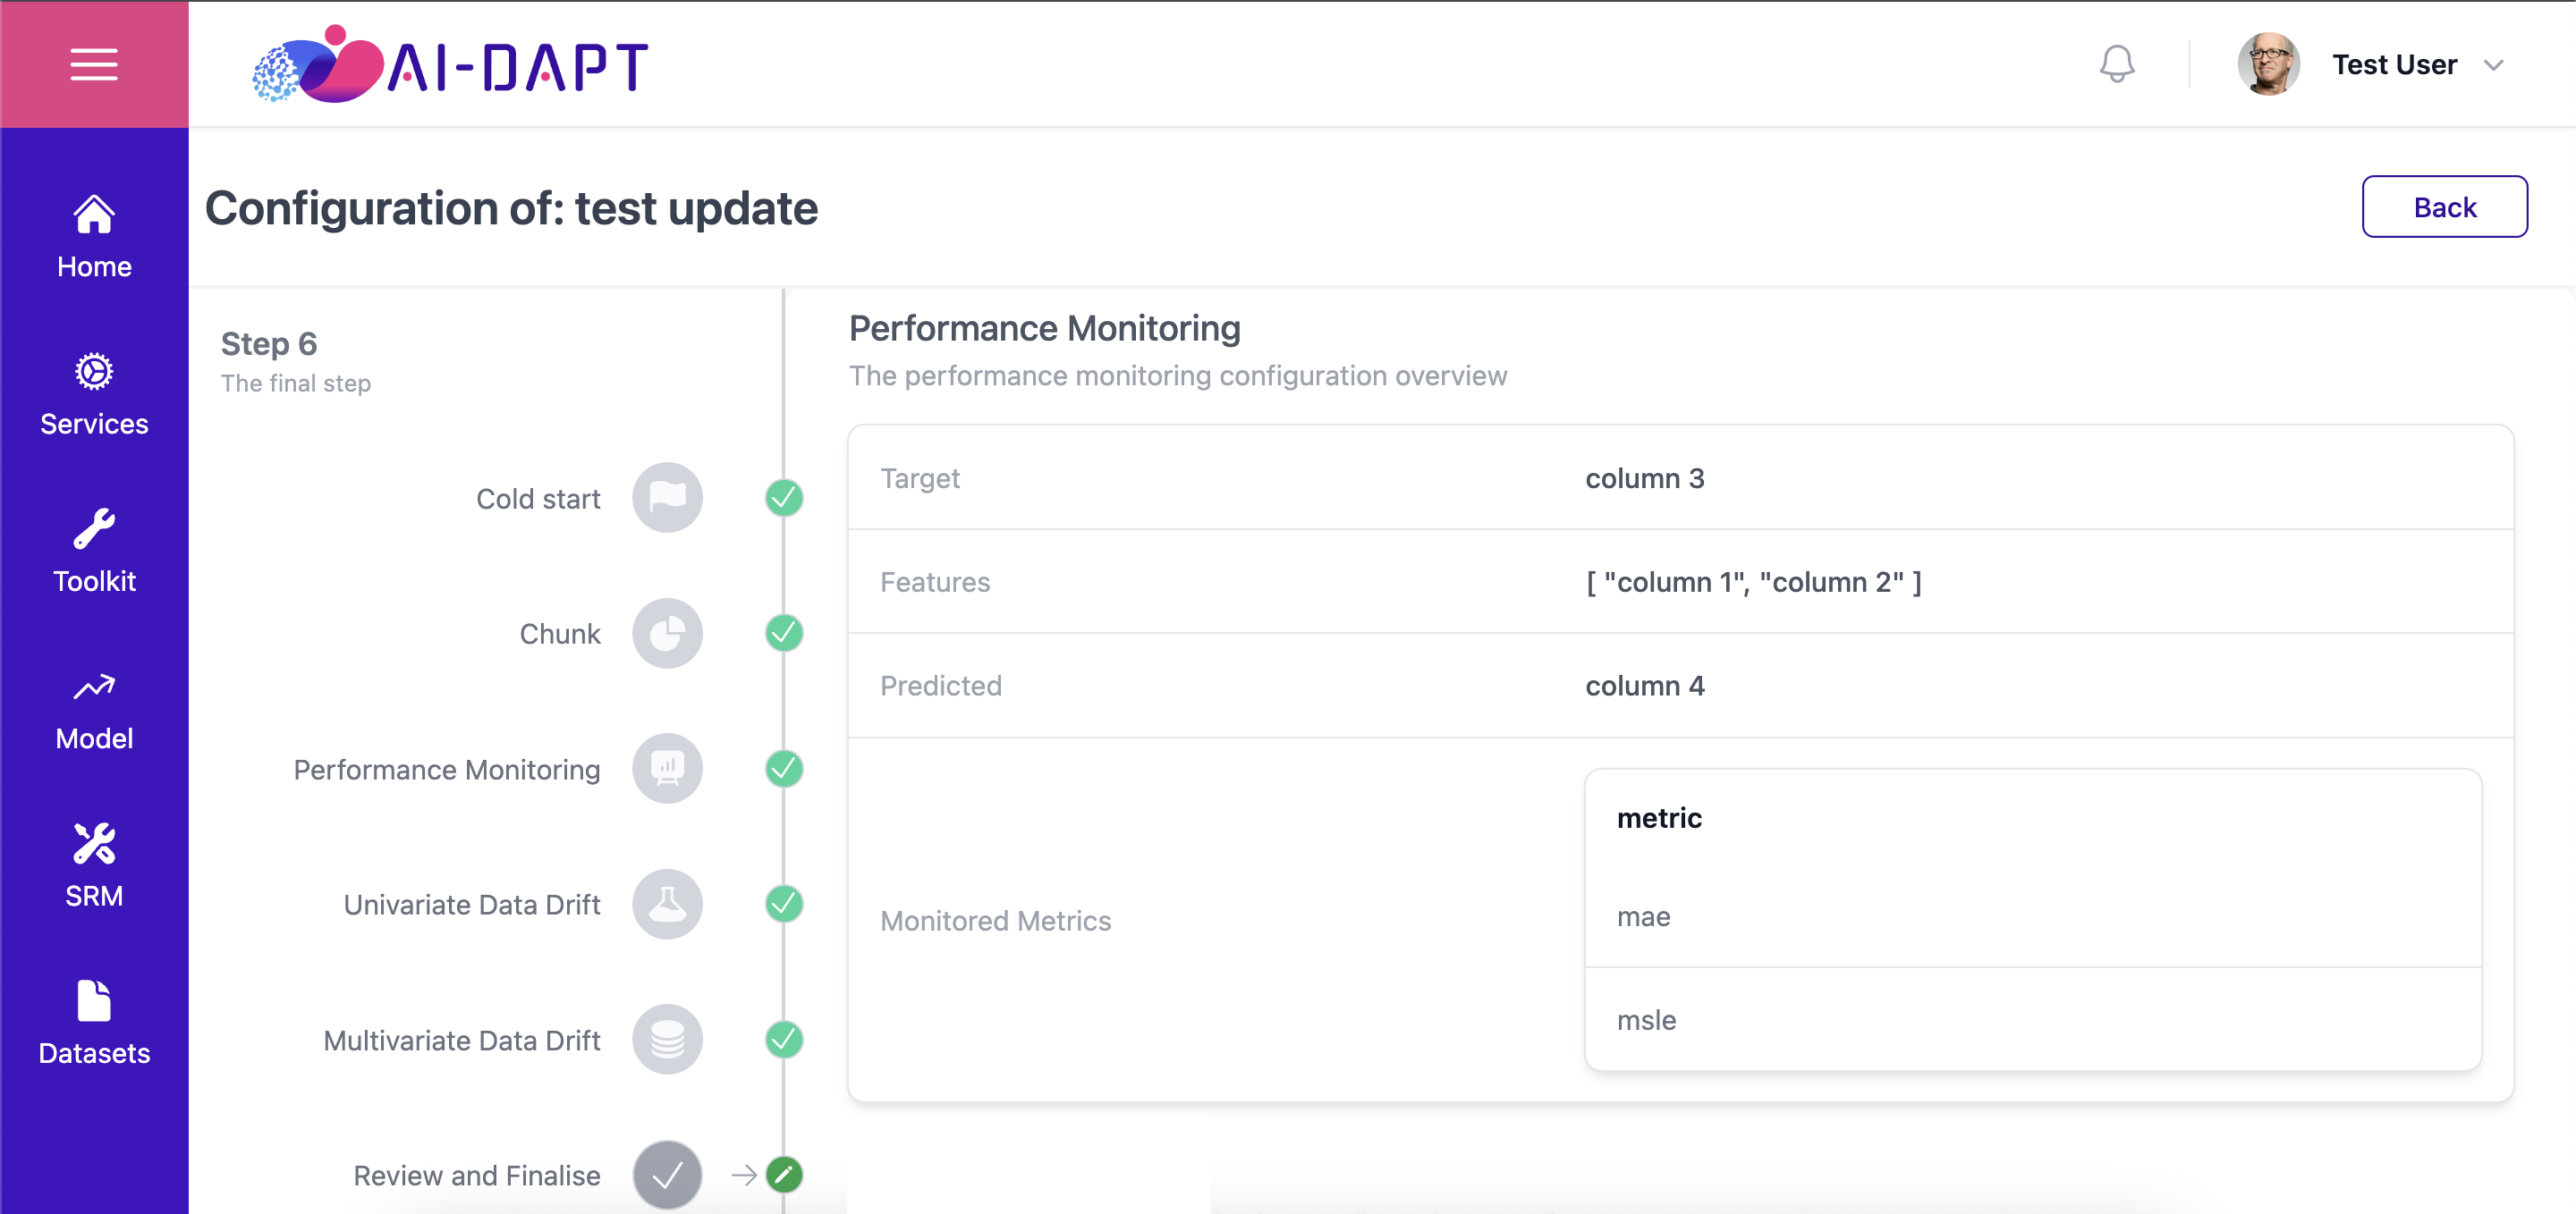Click the 'msle' metric row

click(x=2032, y=1019)
